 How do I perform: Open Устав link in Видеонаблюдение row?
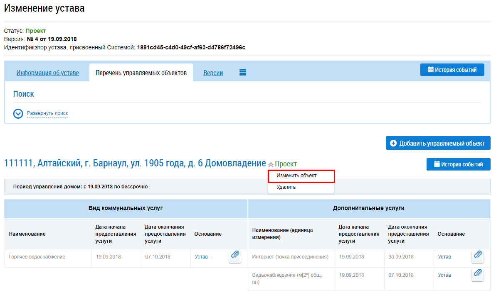(444, 275)
